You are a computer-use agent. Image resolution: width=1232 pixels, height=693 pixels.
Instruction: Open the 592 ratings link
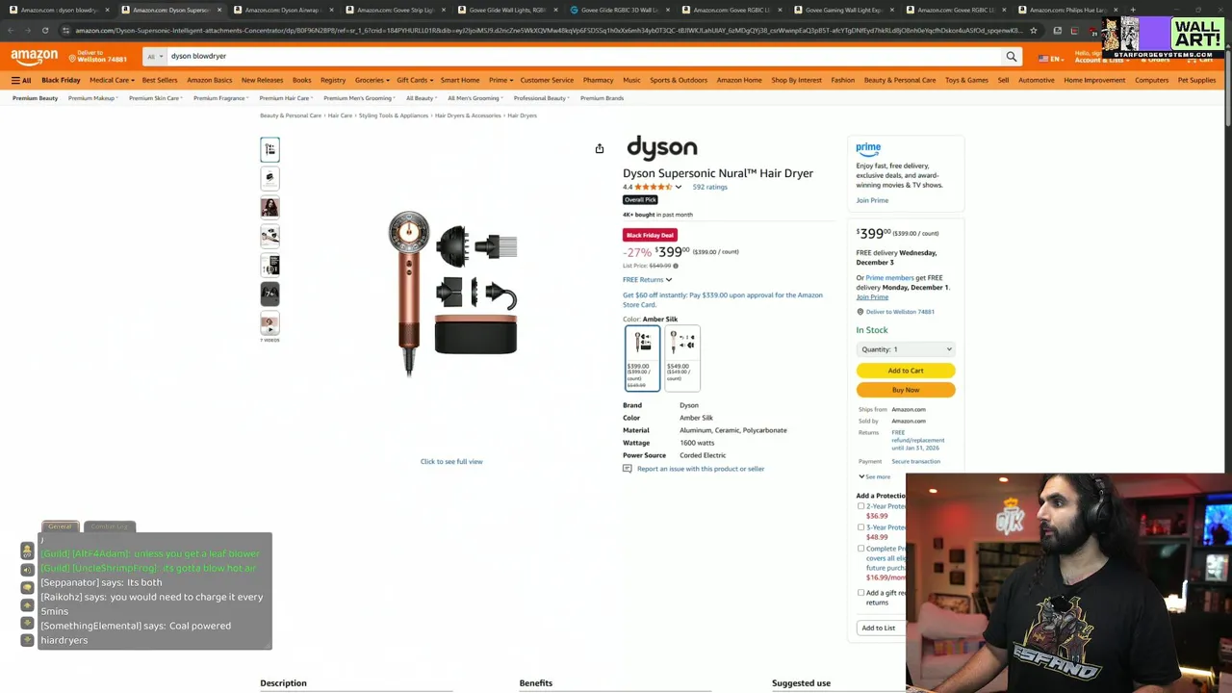coord(709,187)
